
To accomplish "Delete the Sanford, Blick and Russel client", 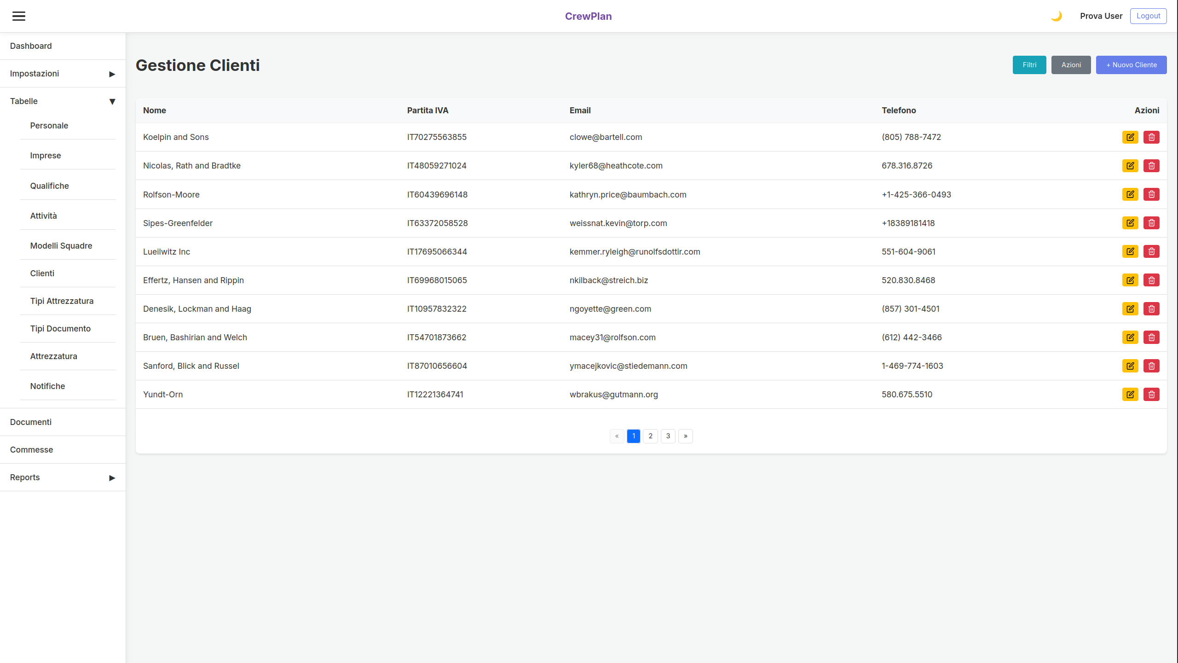I will (1151, 366).
